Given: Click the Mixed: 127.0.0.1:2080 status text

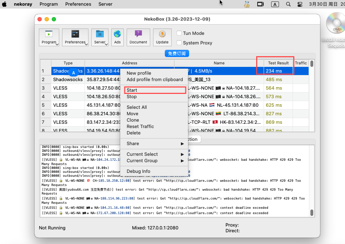Looking at the screenshot, I should click(155, 228).
